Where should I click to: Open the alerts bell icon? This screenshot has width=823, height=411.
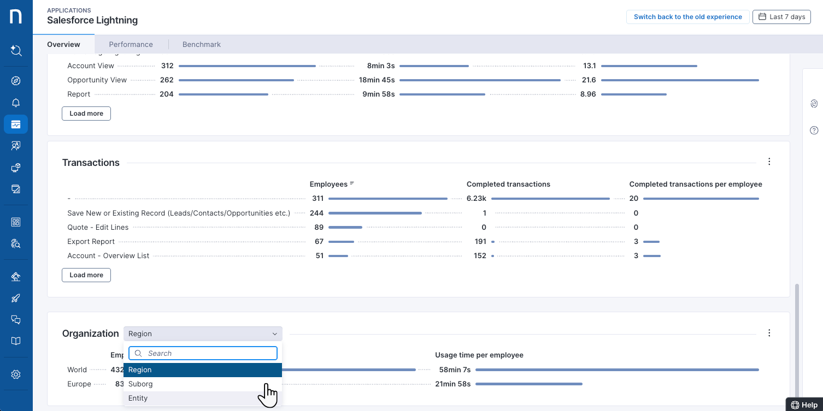(x=16, y=103)
